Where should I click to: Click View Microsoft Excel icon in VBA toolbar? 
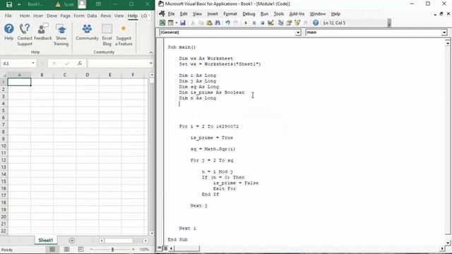162,23
